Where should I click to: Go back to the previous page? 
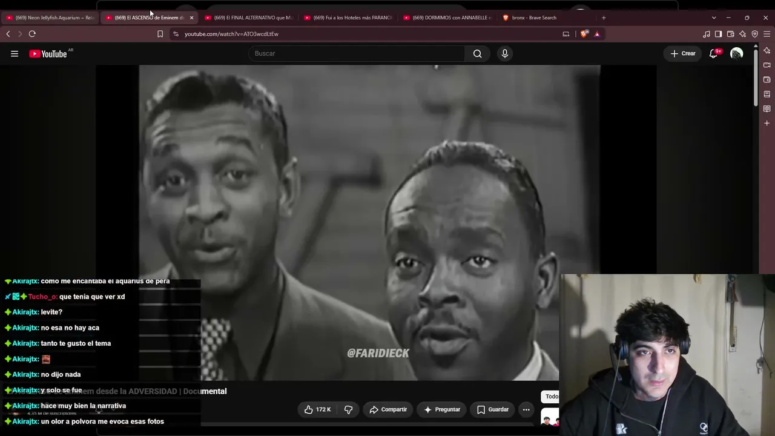(x=8, y=34)
